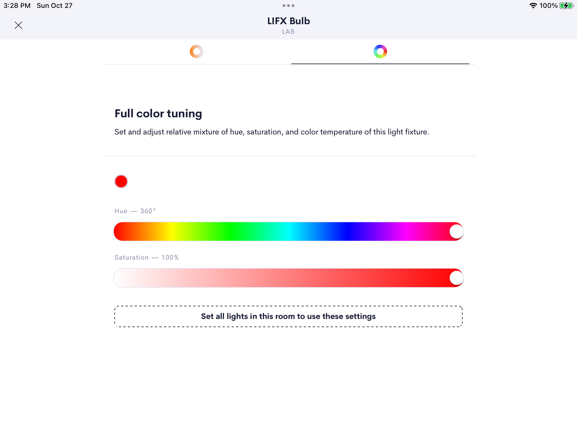Switch to the warm white tuning tab
Image resolution: width=577 pixels, height=432 pixels.
pyautogui.click(x=196, y=51)
